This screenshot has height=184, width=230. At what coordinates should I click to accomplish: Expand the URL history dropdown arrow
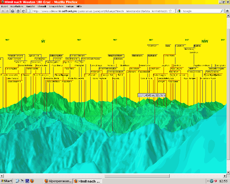click(174, 11)
